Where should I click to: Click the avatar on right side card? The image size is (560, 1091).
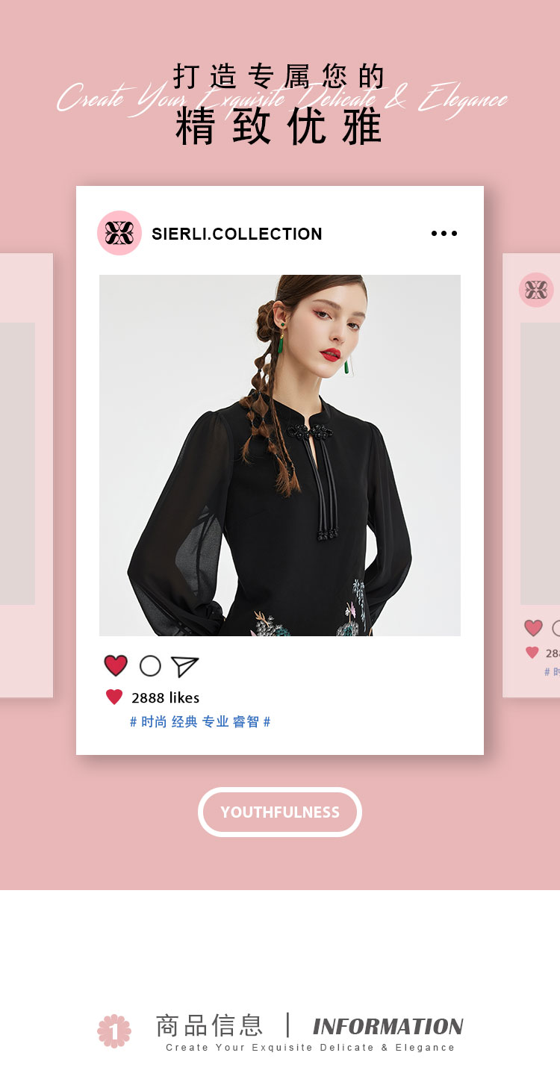click(536, 290)
